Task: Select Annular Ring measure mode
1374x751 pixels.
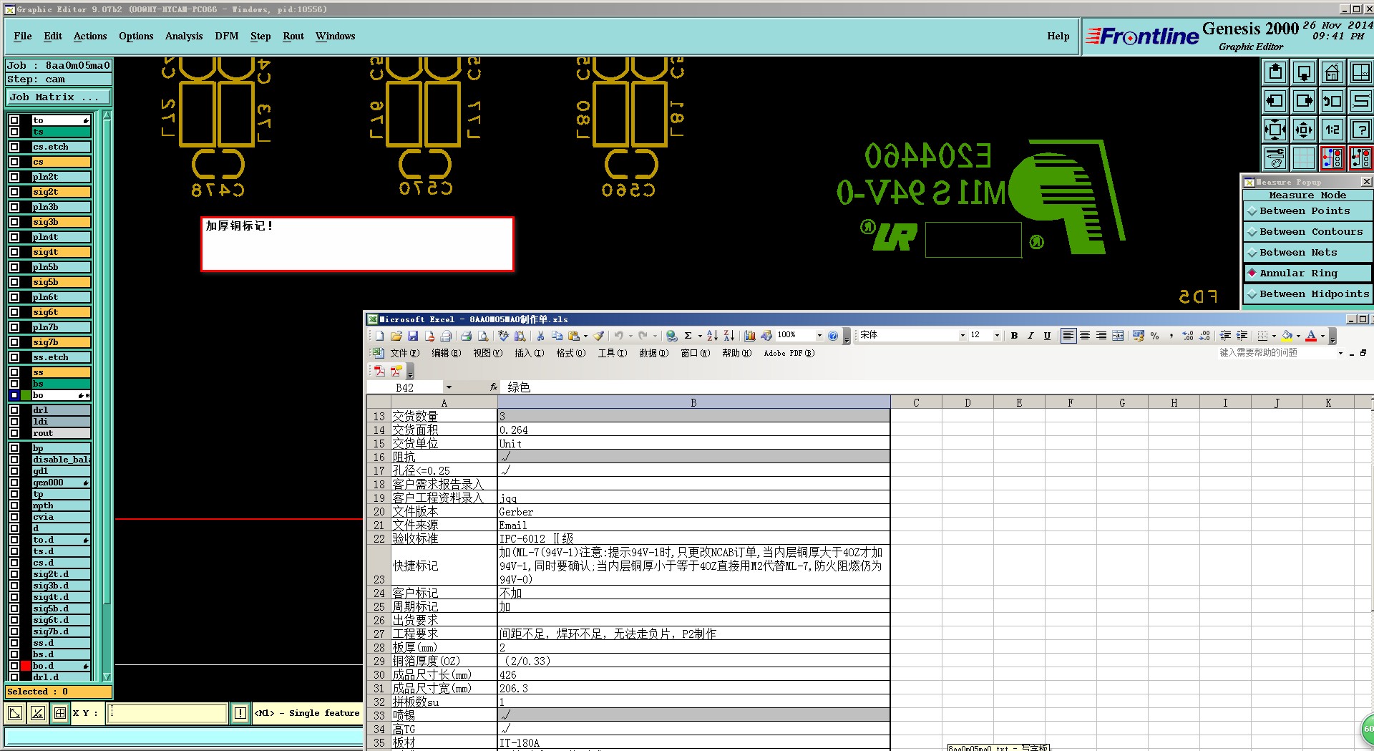Action: (x=1307, y=273)
